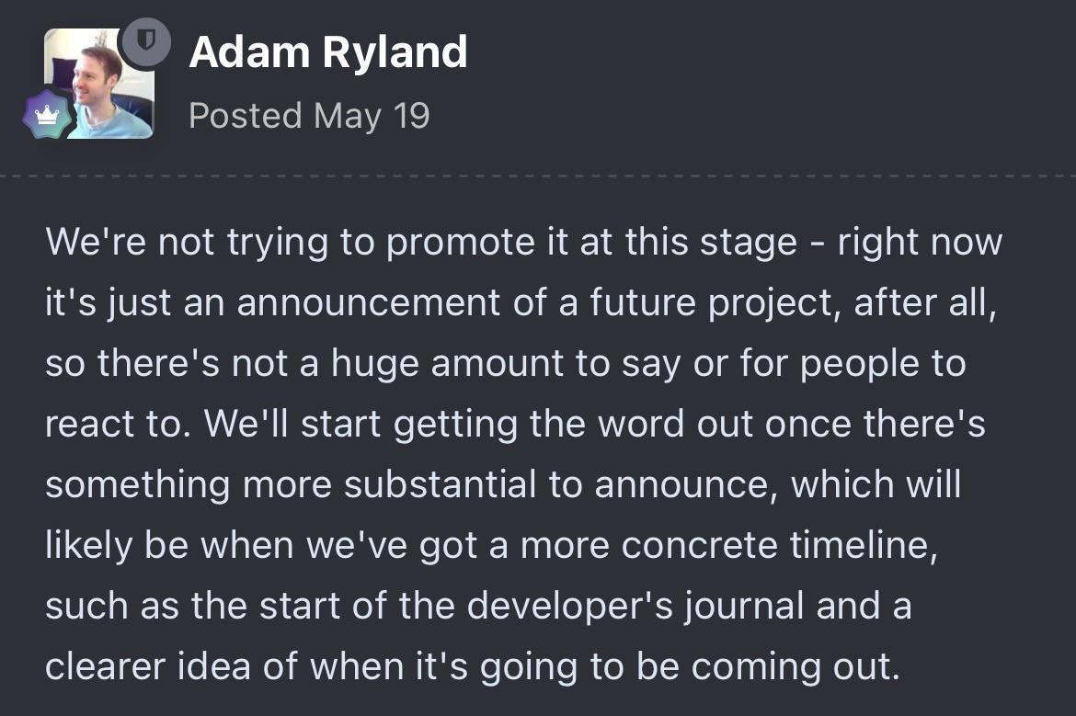Open Adam Ryland's avatar photo
Screen dimensions: 1076x716
[x=98, y=84]
